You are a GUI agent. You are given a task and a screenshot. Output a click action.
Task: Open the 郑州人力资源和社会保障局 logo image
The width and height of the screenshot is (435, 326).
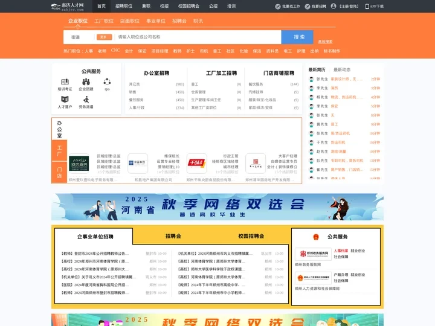[x=313, y=278]
